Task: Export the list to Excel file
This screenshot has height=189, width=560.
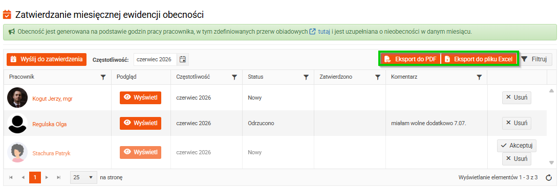Action: pyautogui.click(x=479, y=60)
